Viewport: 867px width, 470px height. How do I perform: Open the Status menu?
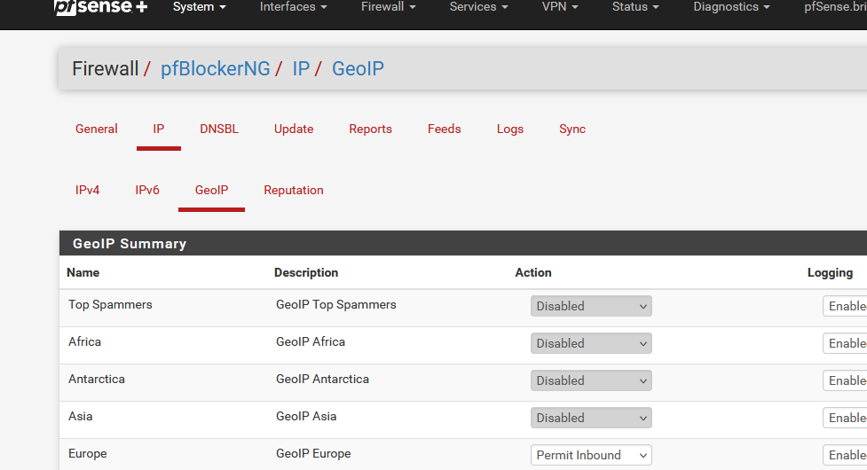pyautogui.click(x=635, y=7)
